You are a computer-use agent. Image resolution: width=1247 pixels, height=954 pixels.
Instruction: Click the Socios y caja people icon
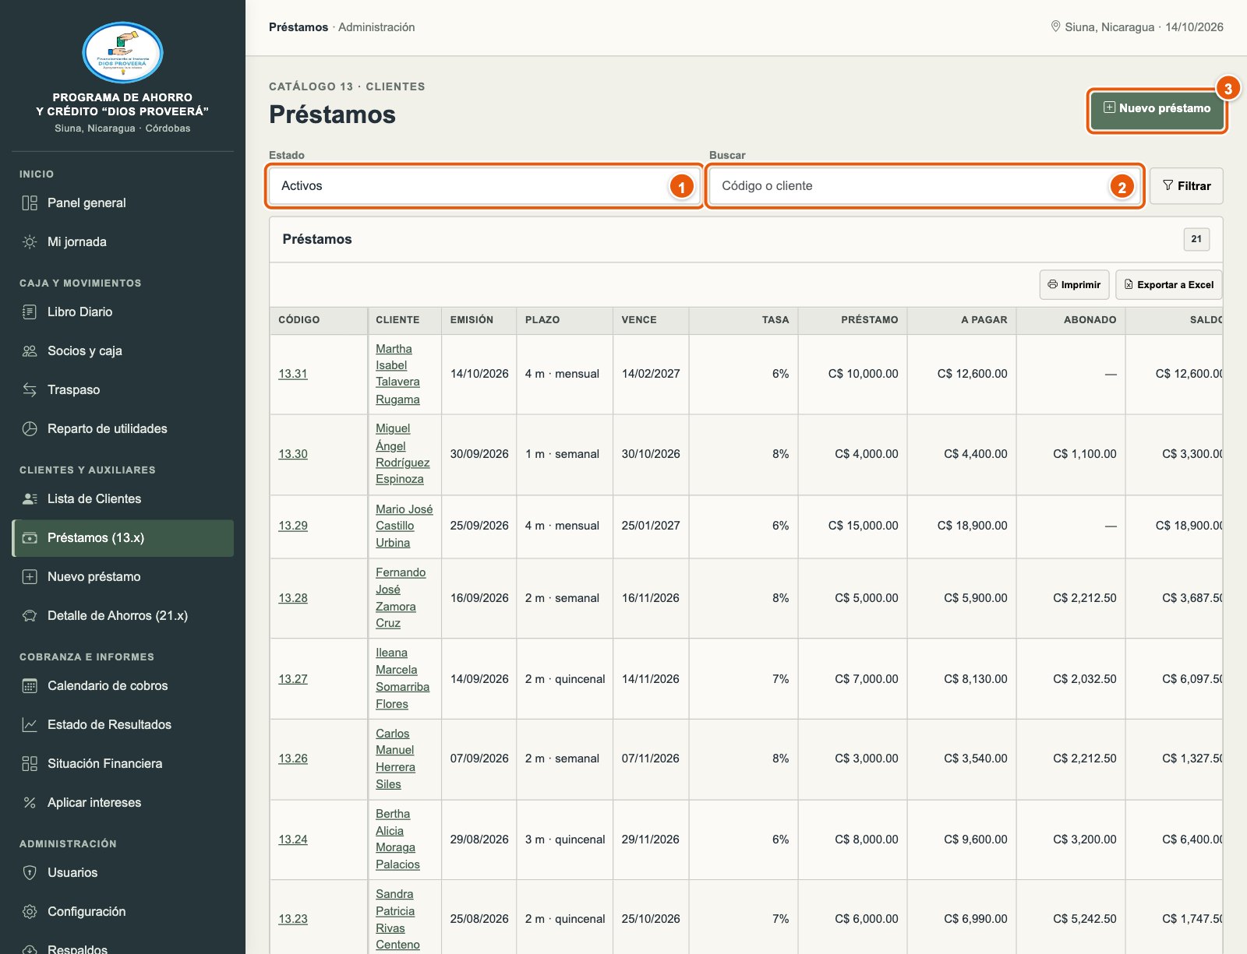click(x=30, y=351)
